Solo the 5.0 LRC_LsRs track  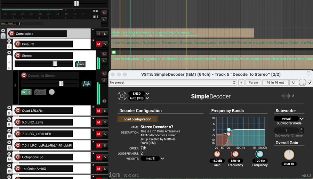point(105,122)
